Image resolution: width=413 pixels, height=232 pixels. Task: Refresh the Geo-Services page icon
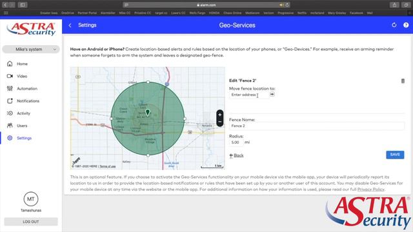click(394, 25)
